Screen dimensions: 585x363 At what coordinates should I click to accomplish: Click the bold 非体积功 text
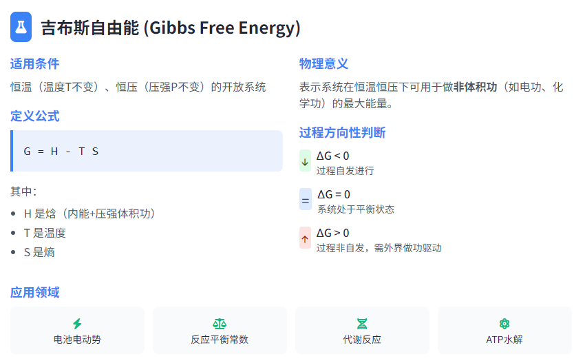pos(476,87)
